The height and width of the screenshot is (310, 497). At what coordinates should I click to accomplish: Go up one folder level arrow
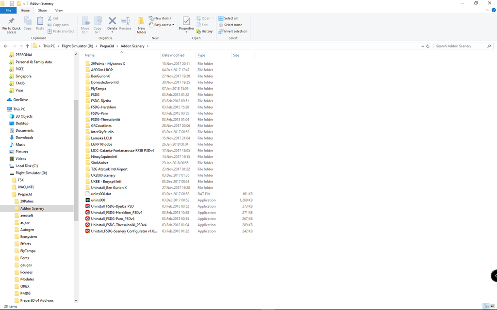27,46
